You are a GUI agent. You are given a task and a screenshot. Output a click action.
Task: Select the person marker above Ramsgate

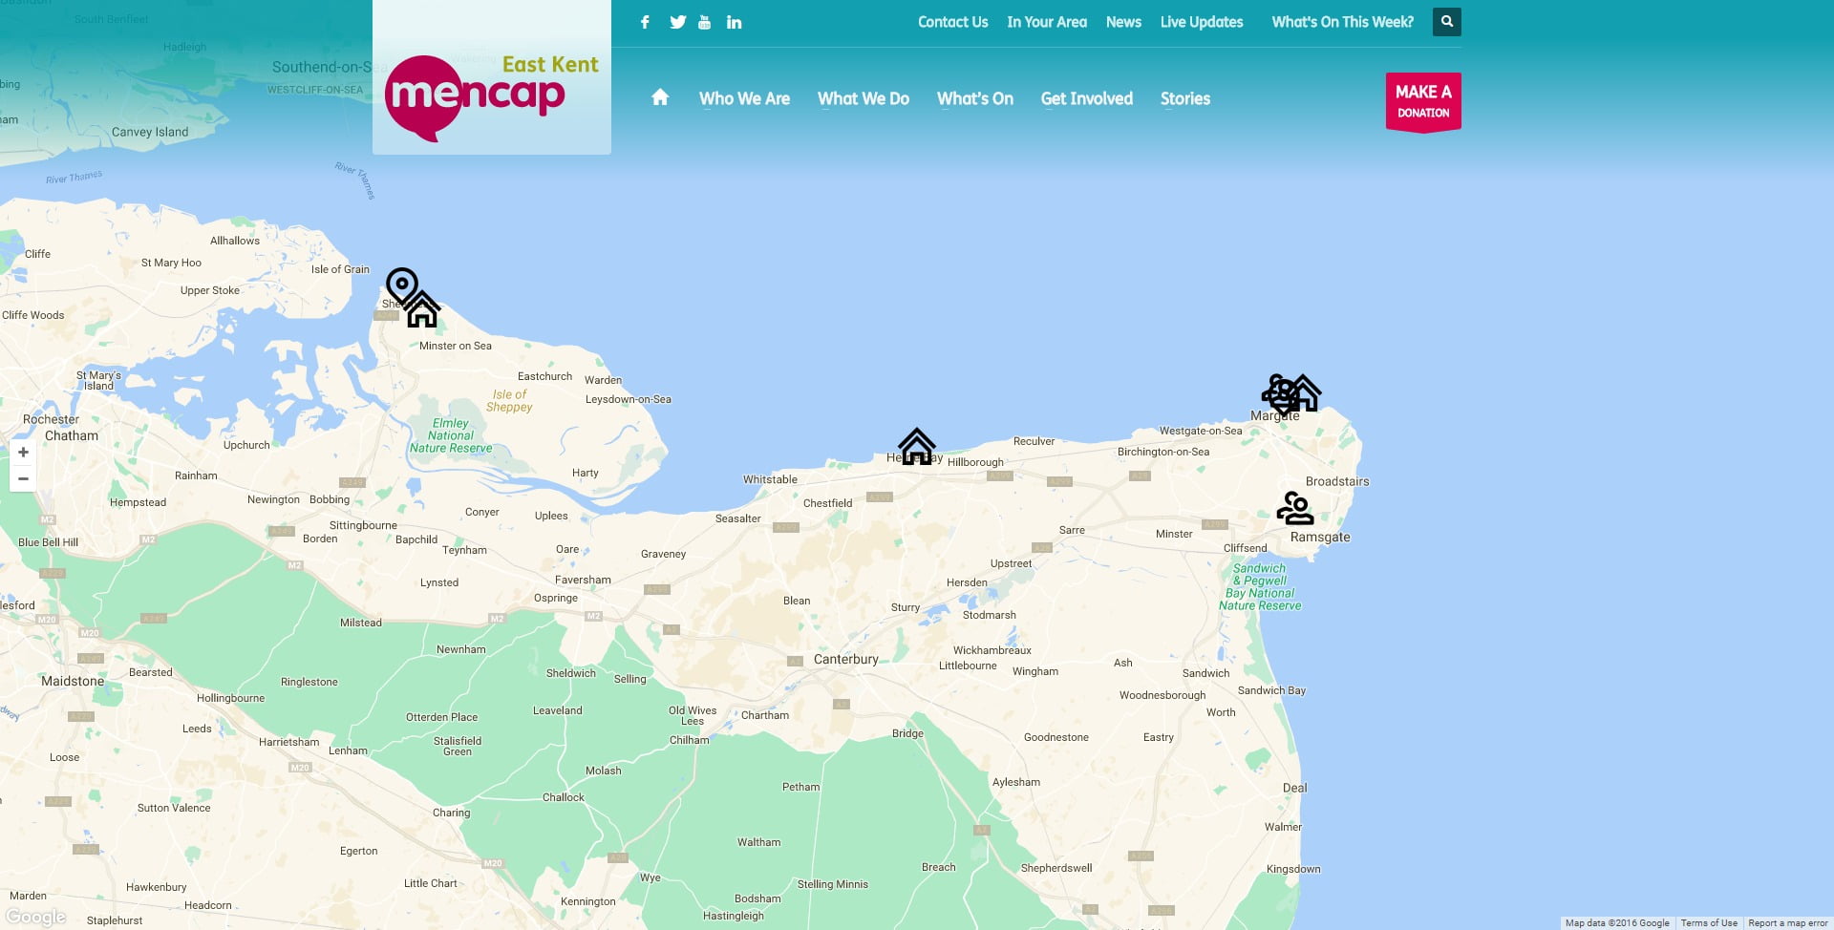click(x=1295, y=509)
